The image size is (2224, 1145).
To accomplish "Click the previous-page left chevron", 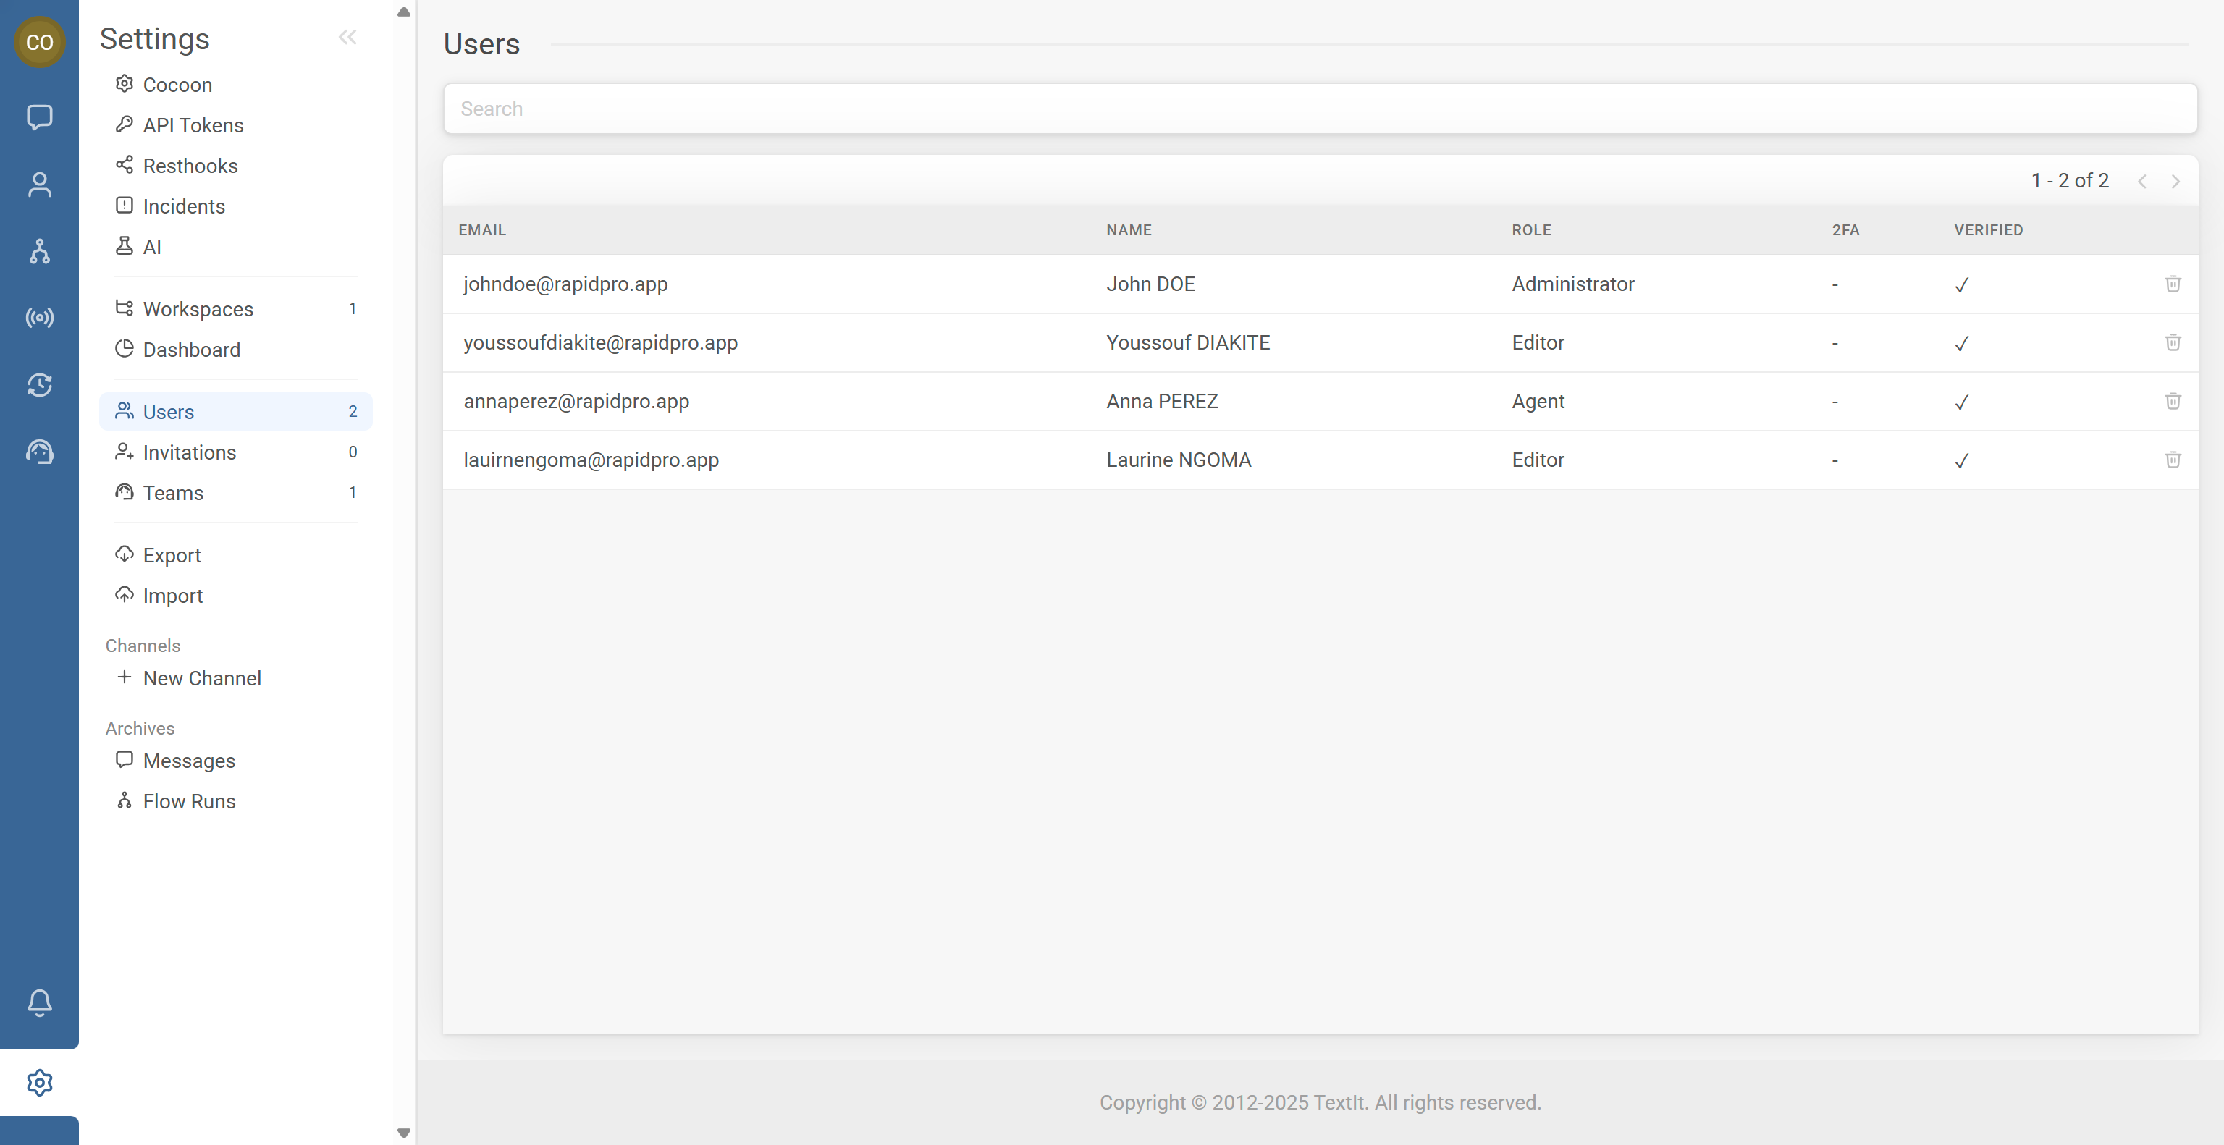I will point(2144,181).
